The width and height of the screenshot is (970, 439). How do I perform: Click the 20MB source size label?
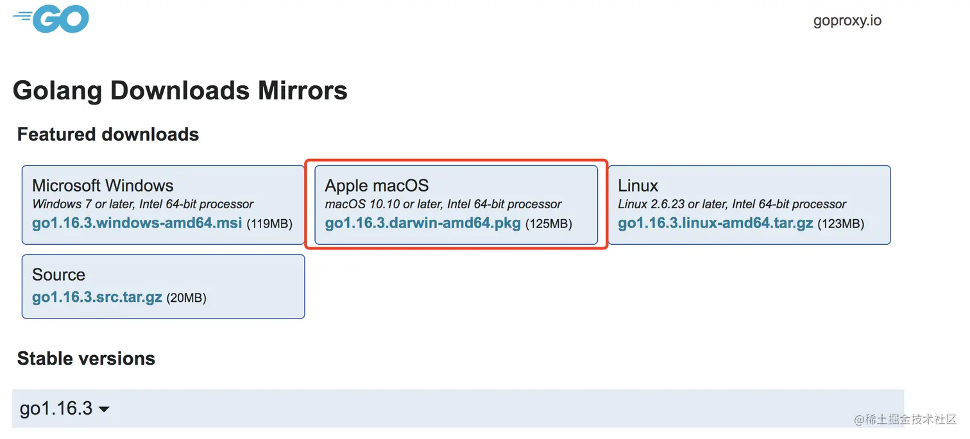[x=186, y=299]
